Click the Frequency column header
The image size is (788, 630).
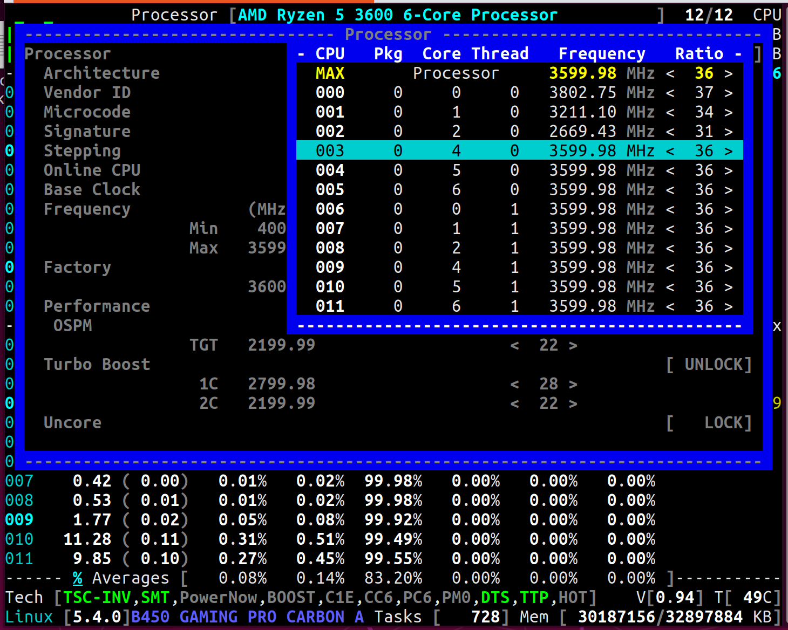click(x=602, y=53)
